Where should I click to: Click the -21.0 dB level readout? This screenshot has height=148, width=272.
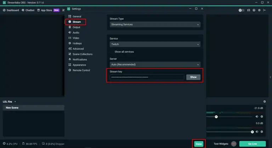(x=258, y=108)
